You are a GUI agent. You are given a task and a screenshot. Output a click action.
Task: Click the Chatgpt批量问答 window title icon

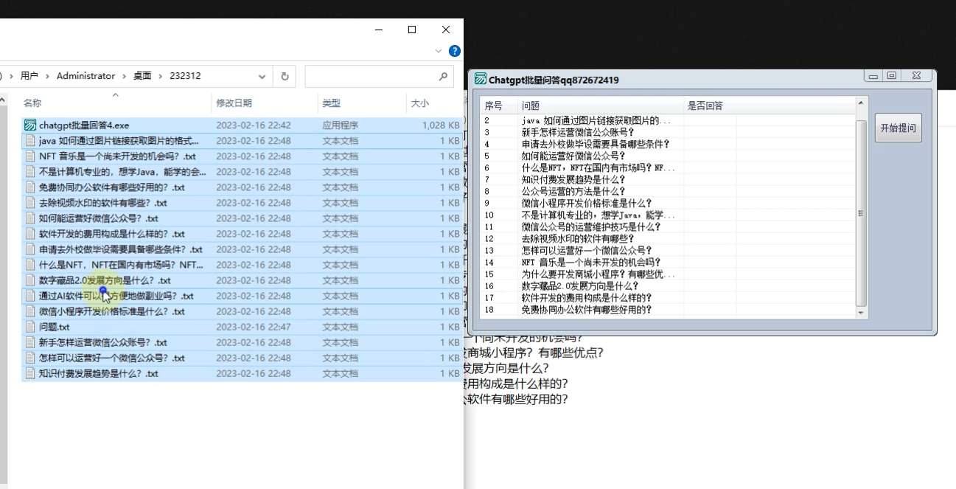click(x=481, y=79)
